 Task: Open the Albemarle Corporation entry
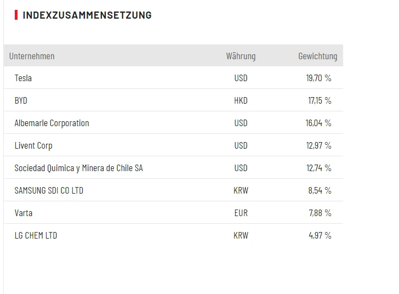point(52,123)
